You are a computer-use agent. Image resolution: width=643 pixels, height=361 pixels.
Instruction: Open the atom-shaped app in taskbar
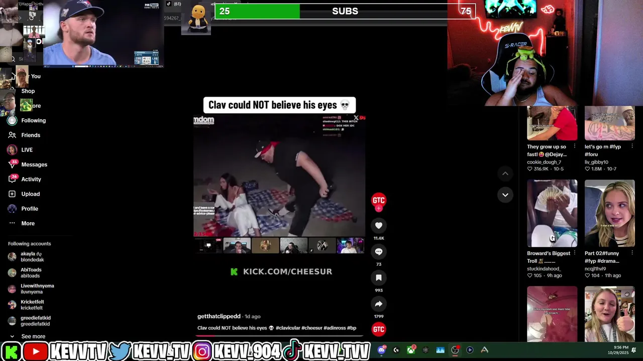[425, 350]
